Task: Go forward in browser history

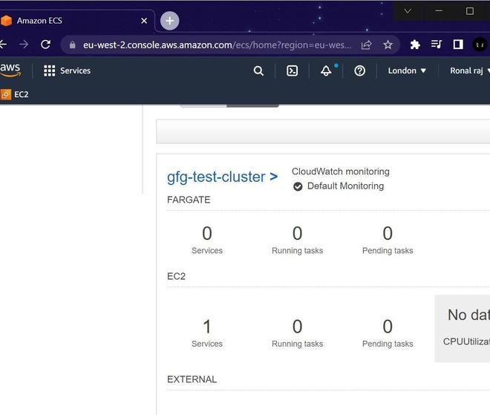Action: 24,45
